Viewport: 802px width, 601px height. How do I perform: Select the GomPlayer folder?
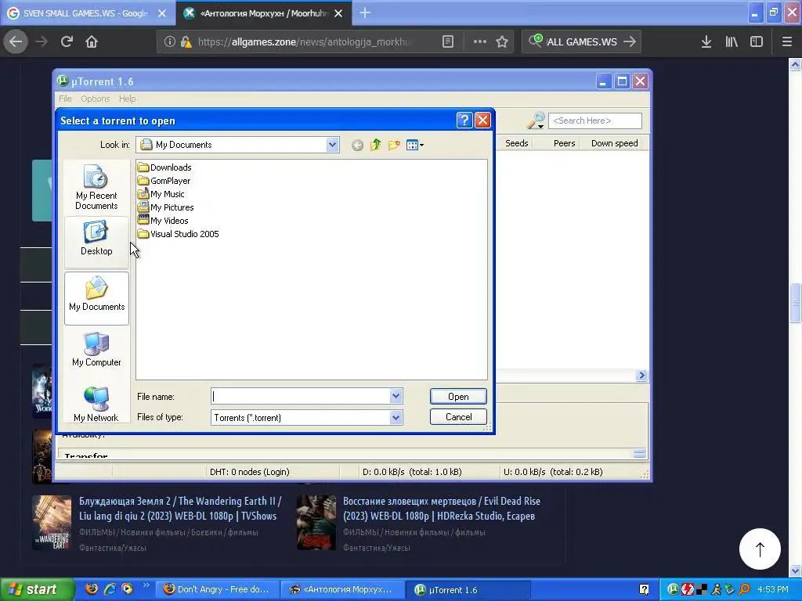(x=164, y=181)
